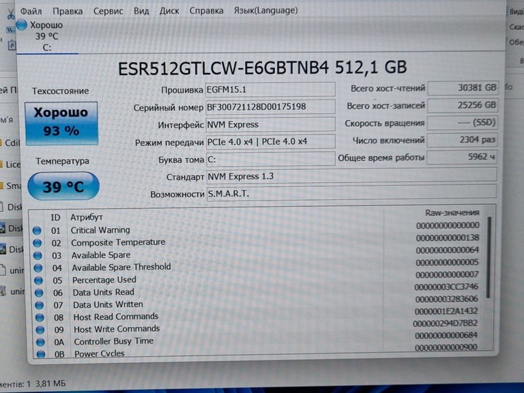The height and width of the screenshot is (393, 524).
Task: Select the C: drive tab at top
Action: 47,36
